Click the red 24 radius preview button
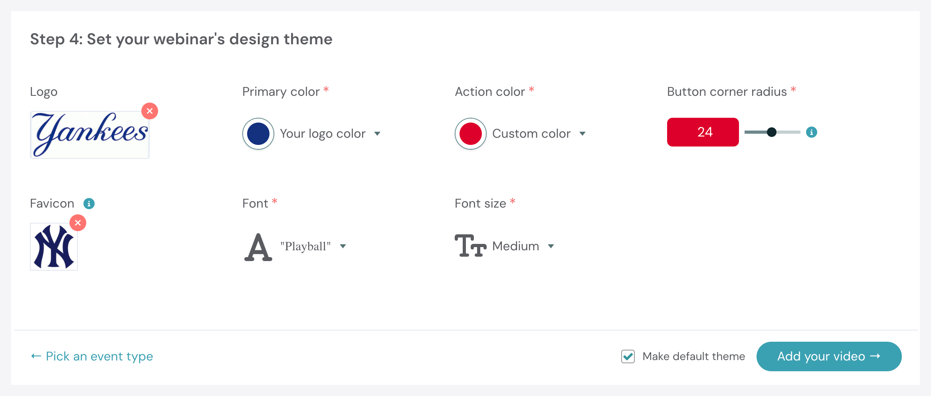 tap(703, 132)
